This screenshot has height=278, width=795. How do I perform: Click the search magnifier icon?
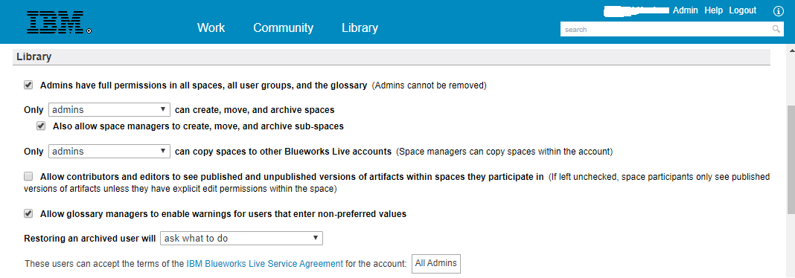point(776,30)
